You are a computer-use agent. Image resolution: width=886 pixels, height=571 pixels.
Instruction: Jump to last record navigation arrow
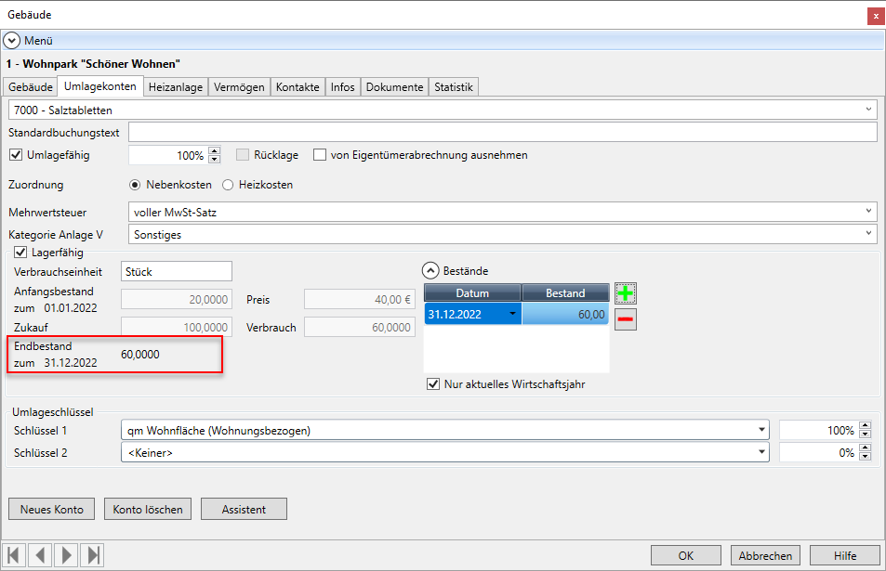pos(93,555)
